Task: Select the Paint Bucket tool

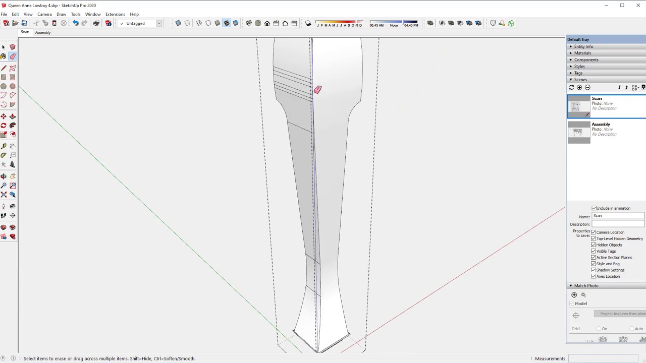Action: click(x=4, y=56)
